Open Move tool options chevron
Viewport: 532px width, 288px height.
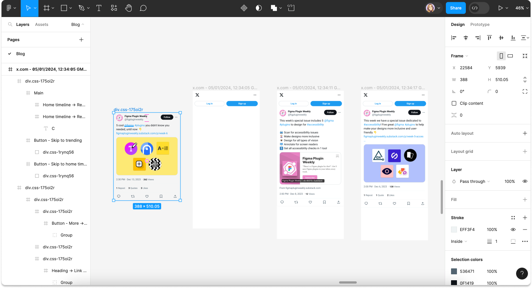pos(35,8)
